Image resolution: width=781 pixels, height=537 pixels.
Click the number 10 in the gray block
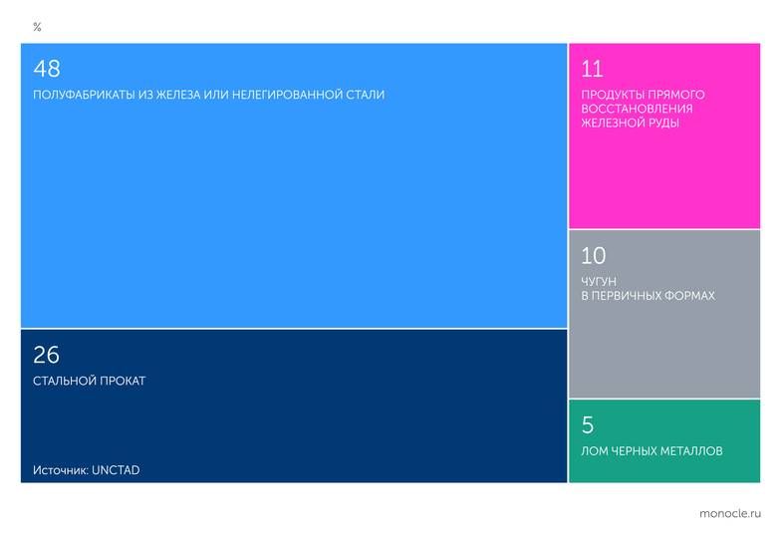[594, 256]
